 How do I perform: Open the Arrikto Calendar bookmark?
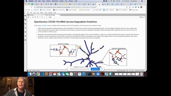(x=46, y=10)
